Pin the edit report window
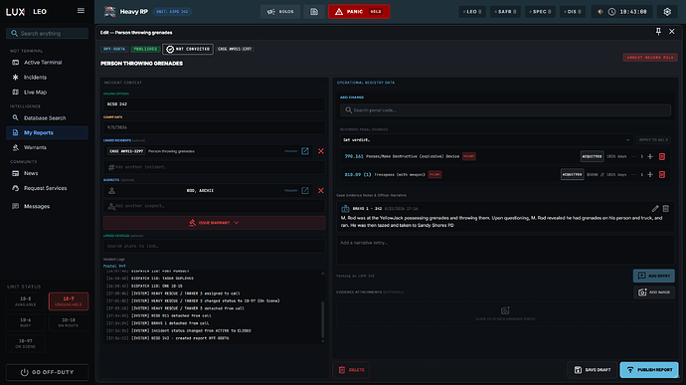 (658, 32)
